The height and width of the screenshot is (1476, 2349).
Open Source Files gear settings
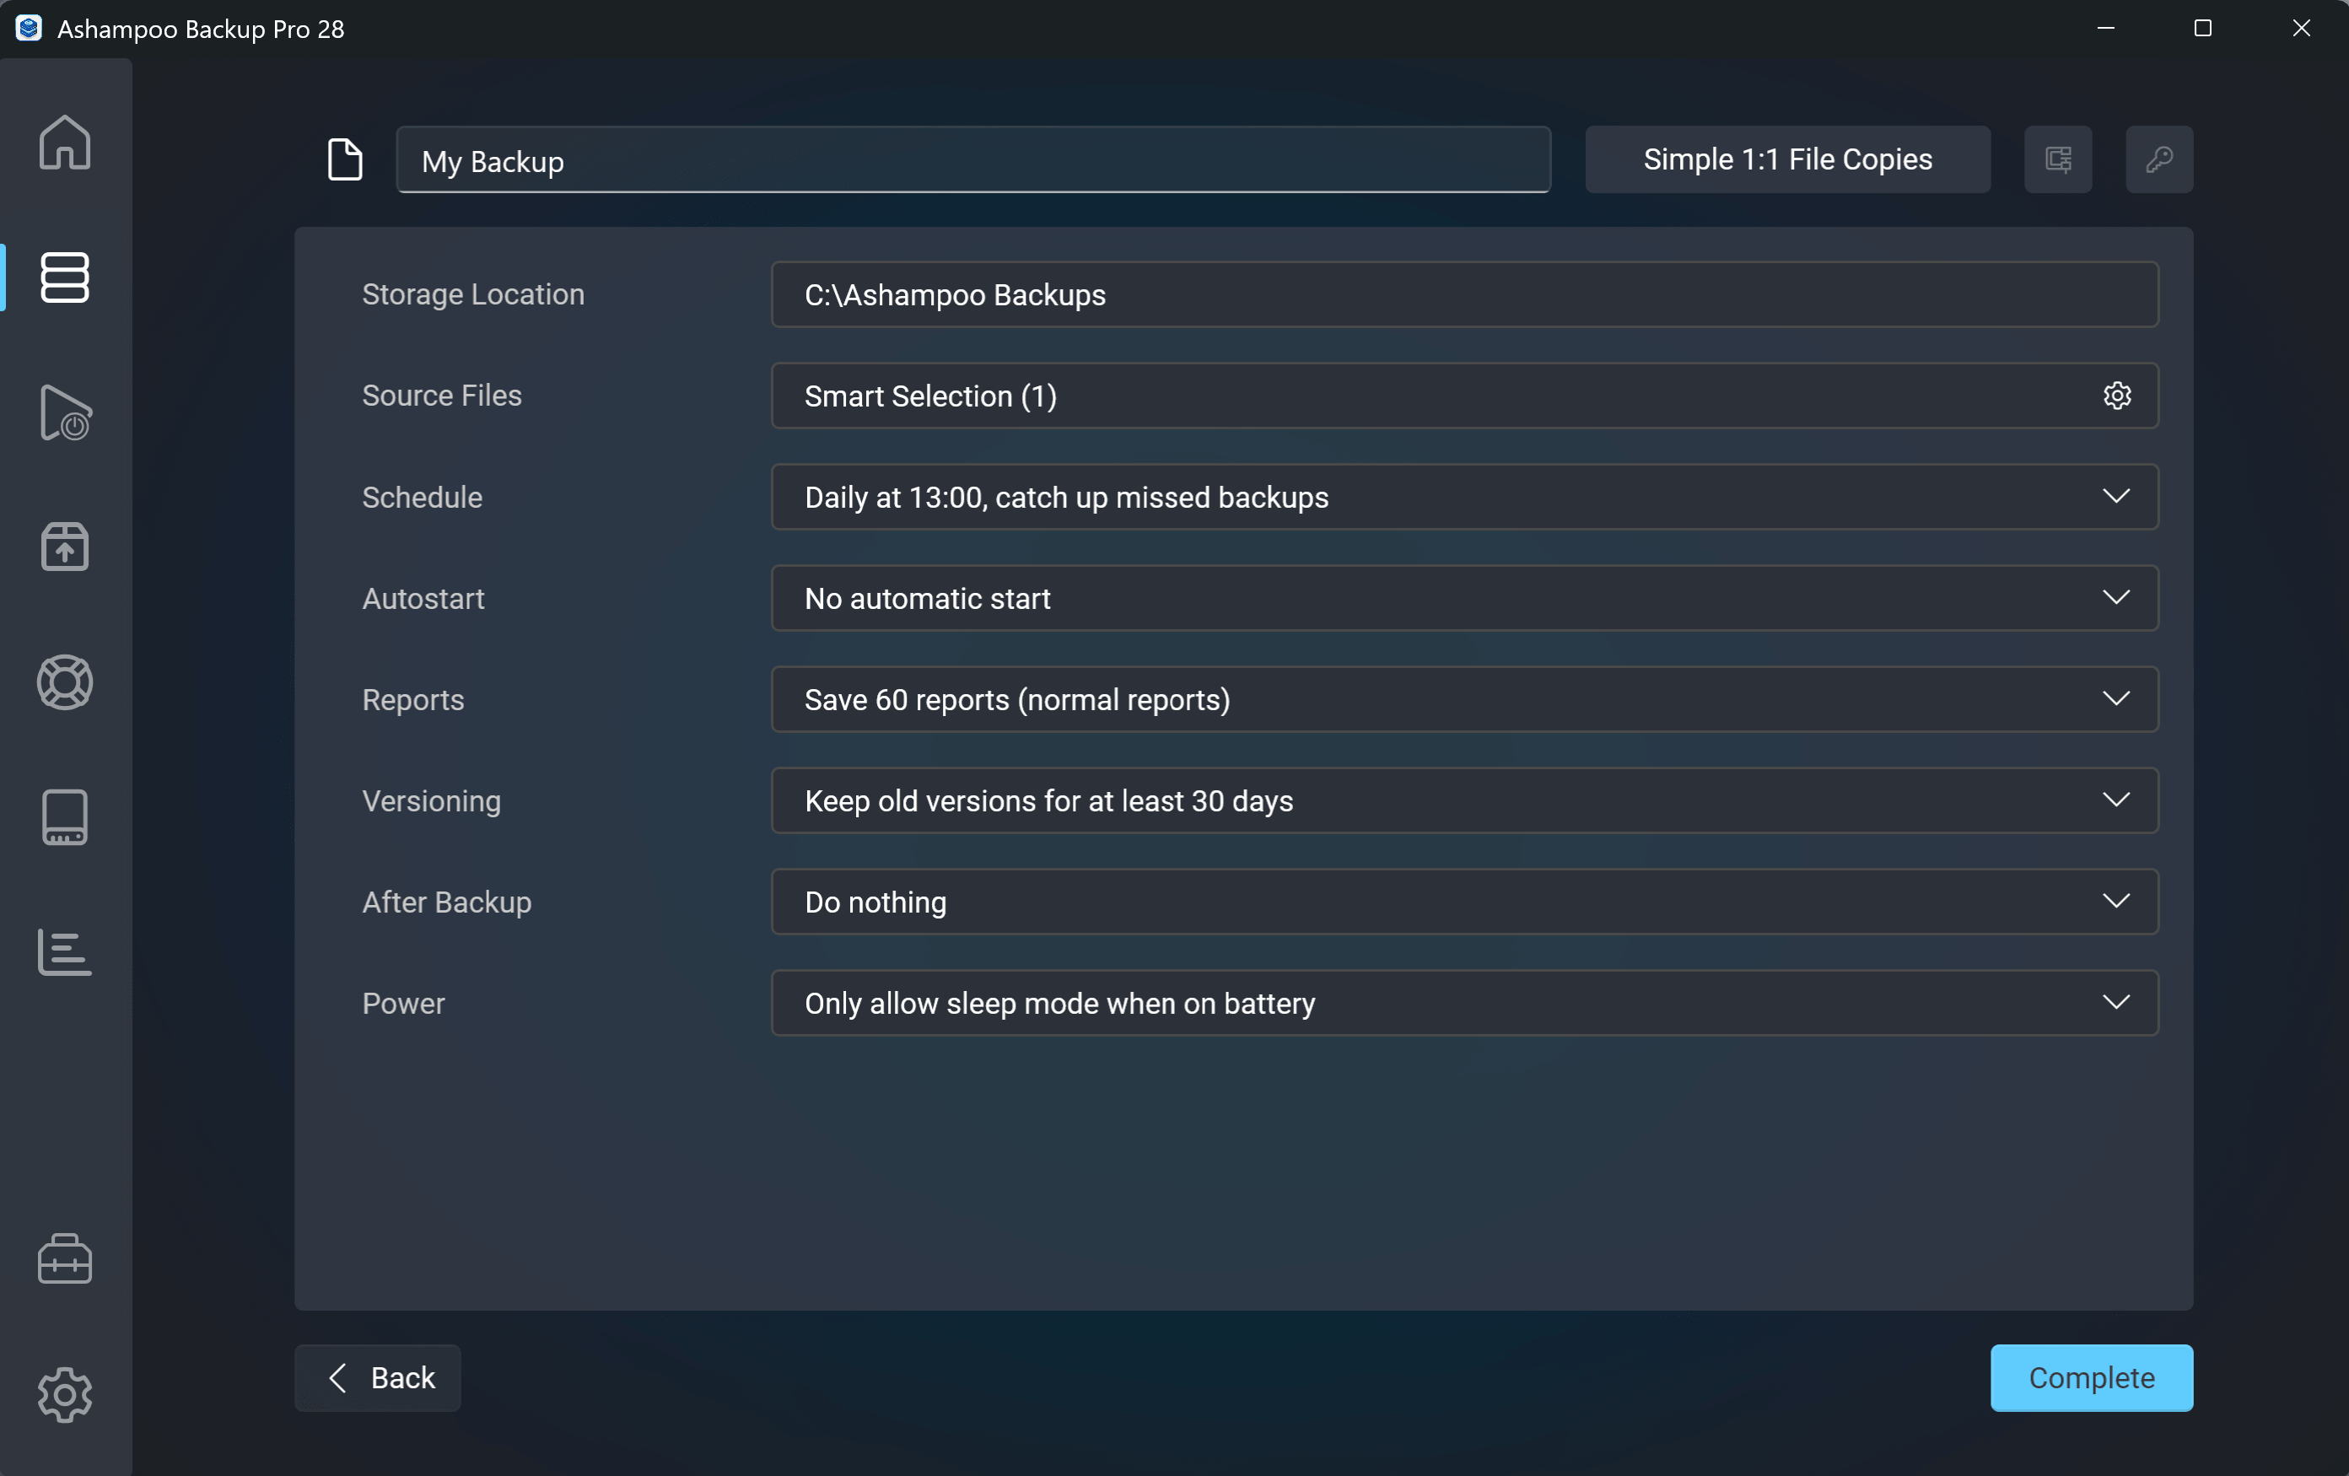(2117, 395)
